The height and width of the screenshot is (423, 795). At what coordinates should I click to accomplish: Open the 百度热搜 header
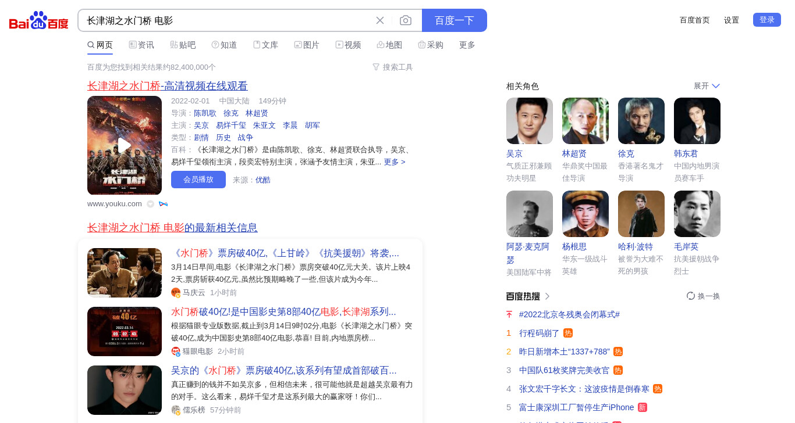[523, 296]
